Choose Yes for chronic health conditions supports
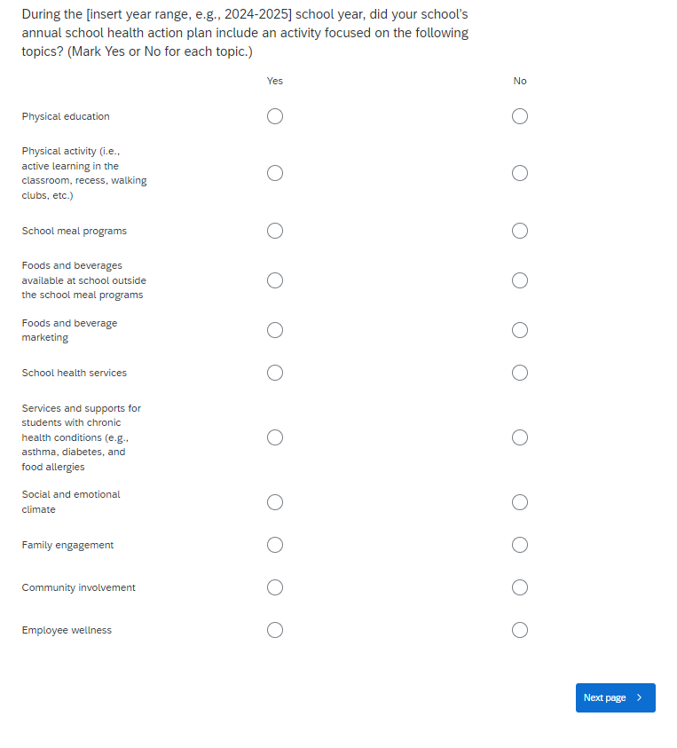The image size is (677, 748). pos(275,437)
